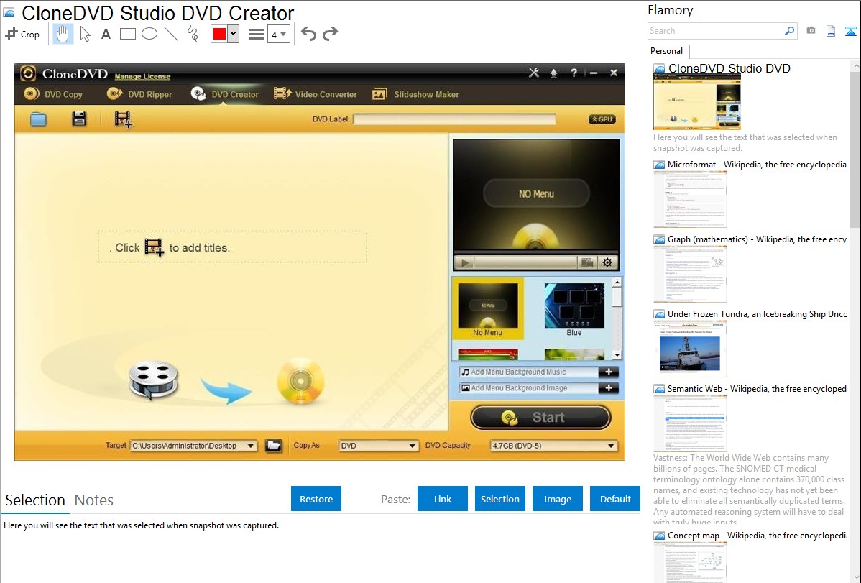The height and width of the screenshot is (583, 861).
Task: Click the line thickness icon
Action: [x=256, y=34]
